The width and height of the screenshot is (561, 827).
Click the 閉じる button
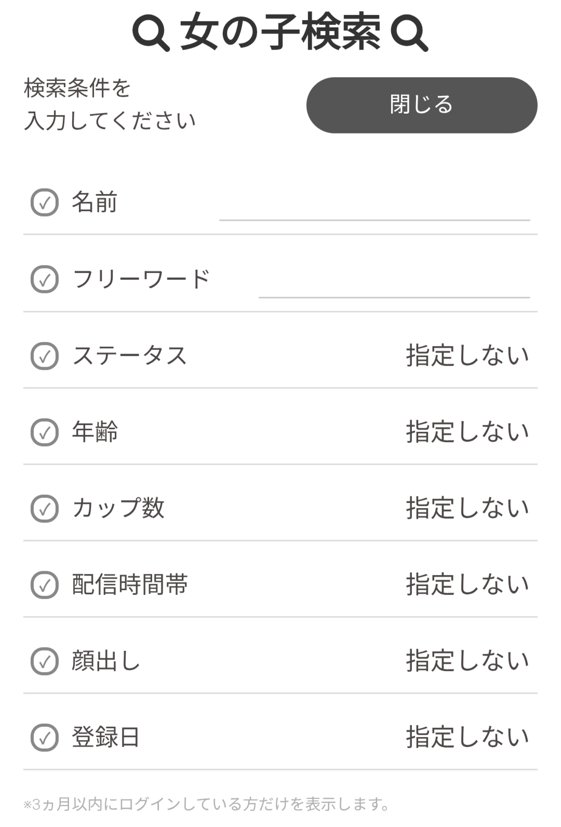tap(422, 105)
